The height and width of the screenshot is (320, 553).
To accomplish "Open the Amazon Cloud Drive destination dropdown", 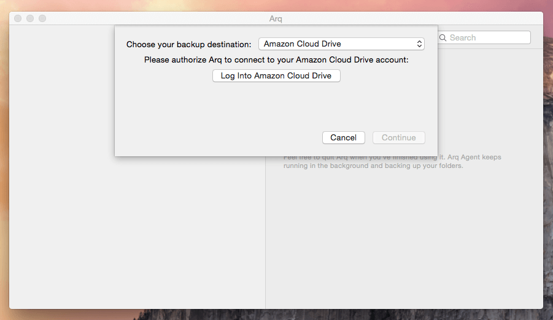I will [x=341, y=44].
